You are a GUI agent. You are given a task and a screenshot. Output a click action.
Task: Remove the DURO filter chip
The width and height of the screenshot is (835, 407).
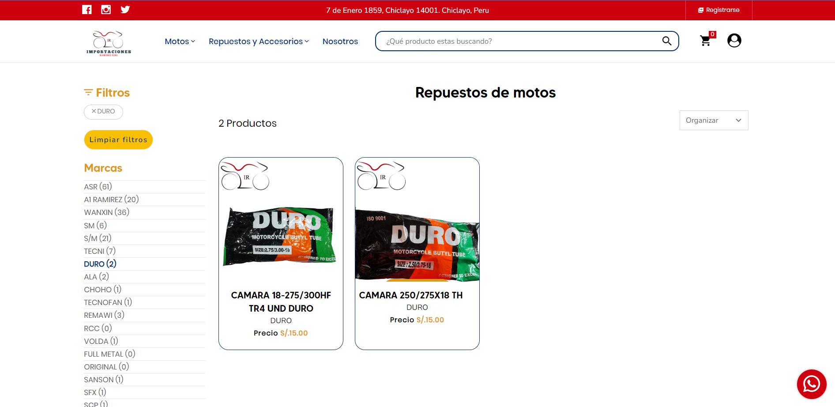click(103, 112)
